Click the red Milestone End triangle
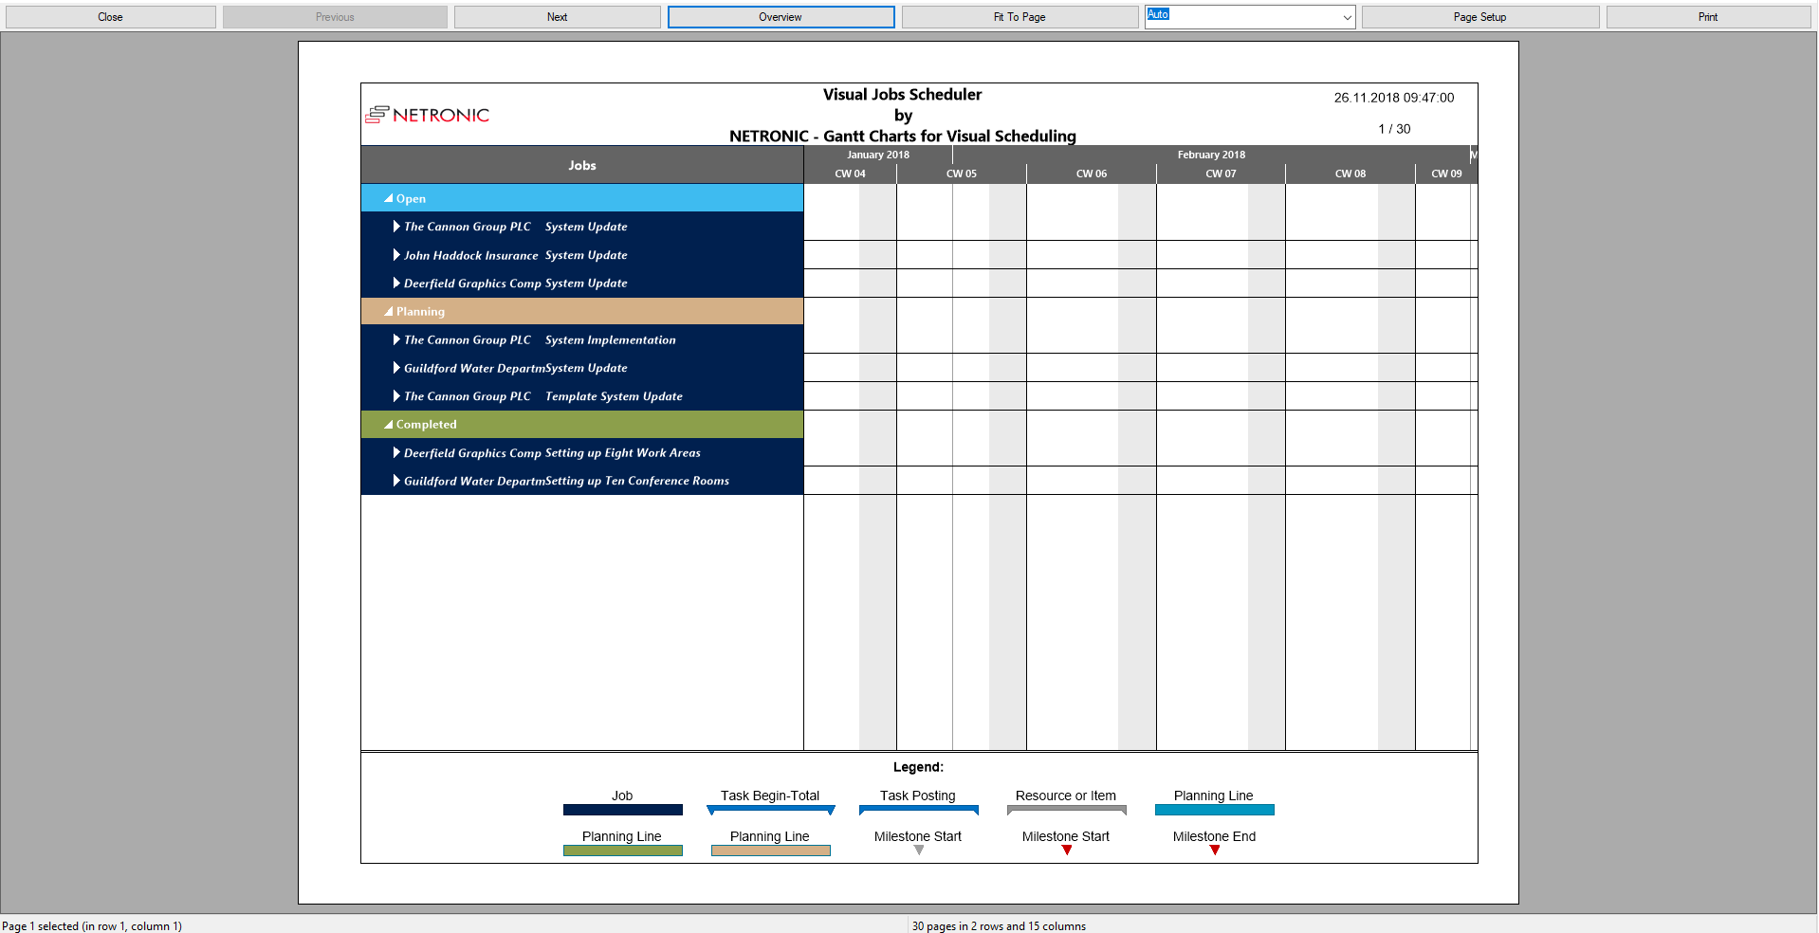This screenshot has width=1819, height=933. coord(1215,850)
